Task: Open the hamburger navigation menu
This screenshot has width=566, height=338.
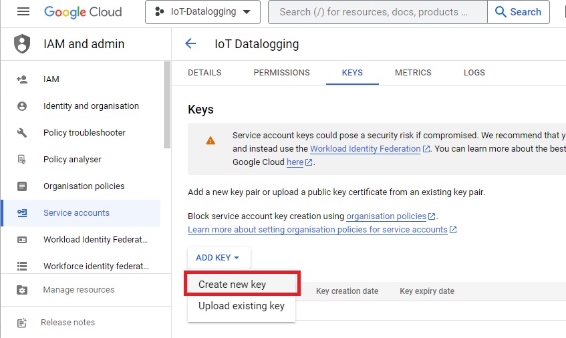Action: click(23, 11)
